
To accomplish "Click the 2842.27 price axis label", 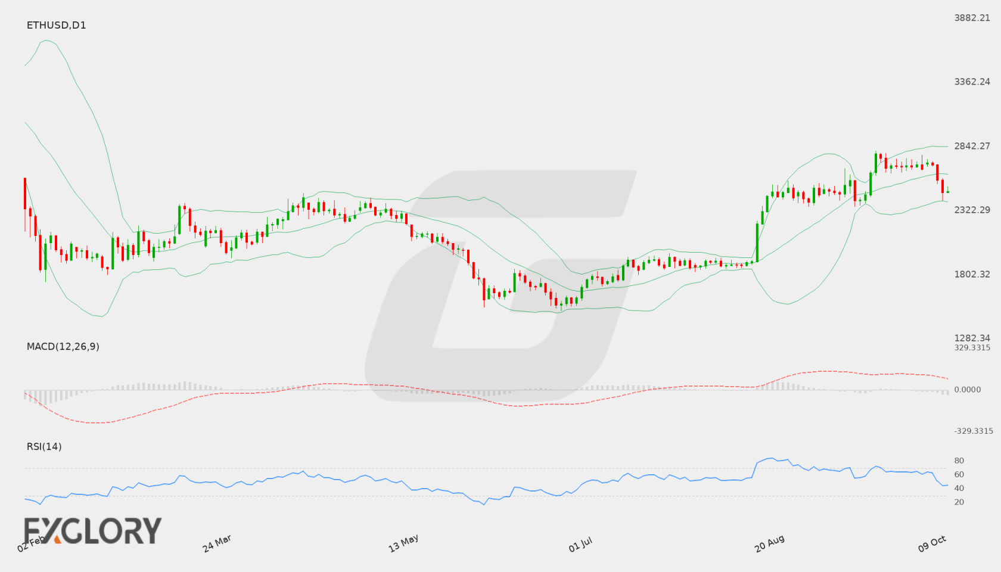I will click(x=972, y=146).
